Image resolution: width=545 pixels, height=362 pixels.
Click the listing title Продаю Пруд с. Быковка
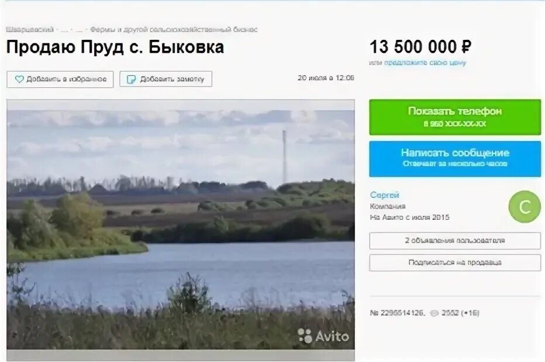[115, 47]
